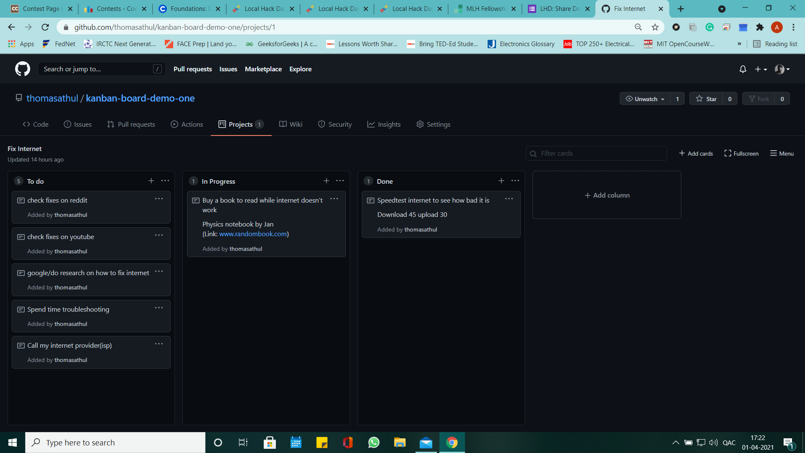The image size is (805, 453).
Task: Open the project Menu sidebar
Action: click(782, 154)
